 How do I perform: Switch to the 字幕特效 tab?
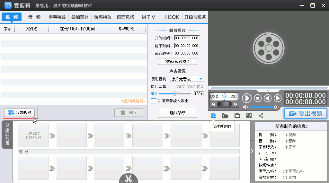[x=57, y=17]
